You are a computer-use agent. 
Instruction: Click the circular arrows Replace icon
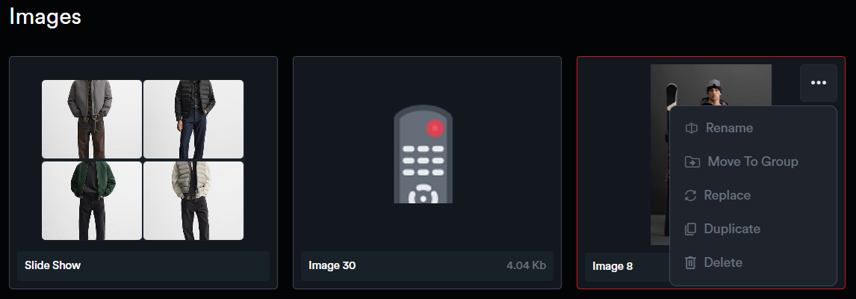(691, 196)
